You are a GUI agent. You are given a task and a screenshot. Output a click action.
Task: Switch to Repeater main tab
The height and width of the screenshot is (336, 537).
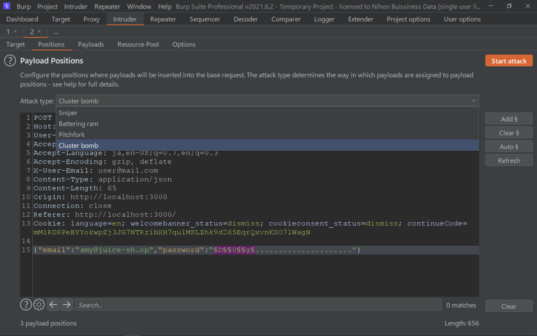163,19
